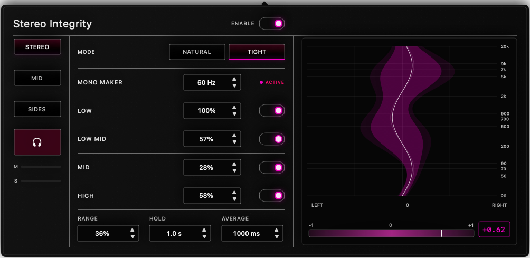Click the ACTIVE Mono Maker indicator

(x=272, y=82)
